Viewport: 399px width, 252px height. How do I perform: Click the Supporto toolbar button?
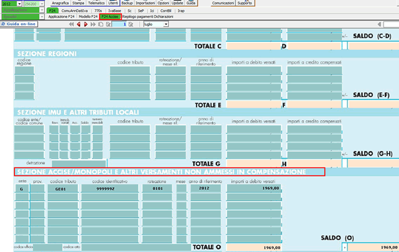pyautogui.click(x=245, y=3)
